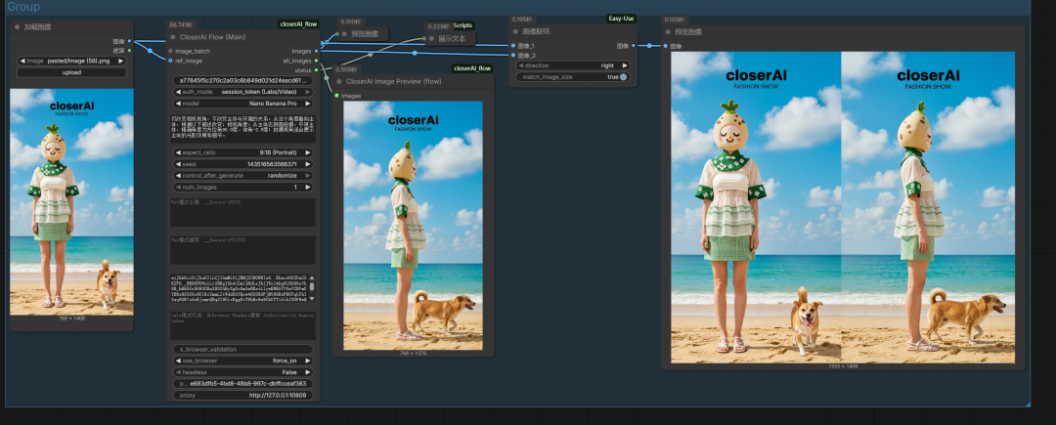
Task: Collapse the 加载图像 node via its dot
Action: (x=18, y=27)
